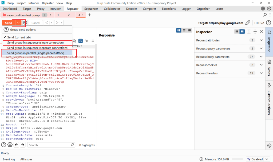This screenshot has width=273, height=162.
Task: Choose Send group in sequence (single connection)
Action: click(x=35, y=43)
